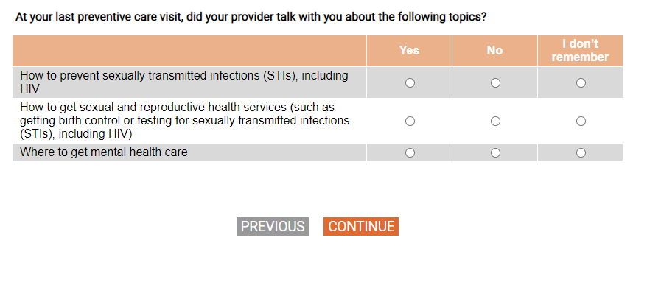This screenshot has height=285, width=647.
Task: Select No for sexual and reproductive health services
Action: [495, 122]
